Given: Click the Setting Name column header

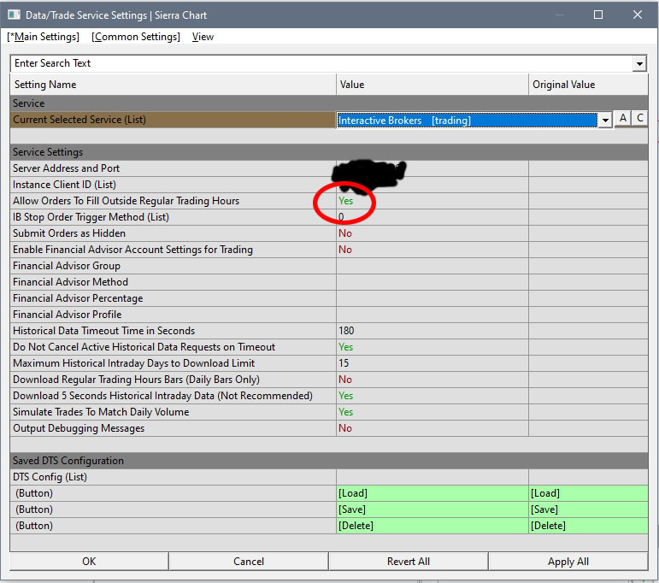Looking at the screenshot, I should click(174, 85).
